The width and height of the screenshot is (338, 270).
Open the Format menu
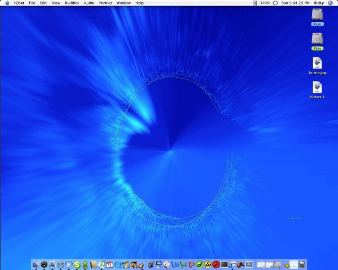[x=105, y=3]
